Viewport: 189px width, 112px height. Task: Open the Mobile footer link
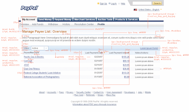(148, 92)
